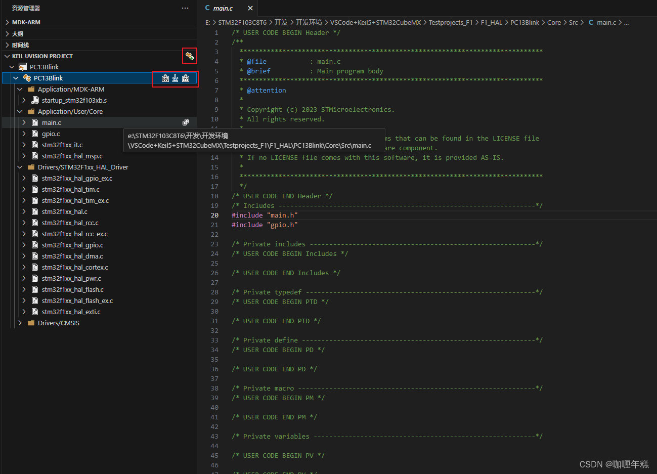This screenshot has width=657, height=474.
Task: Open stm32f1xx_hal_tim_ex.c from the tree
Action: [75, 200]
